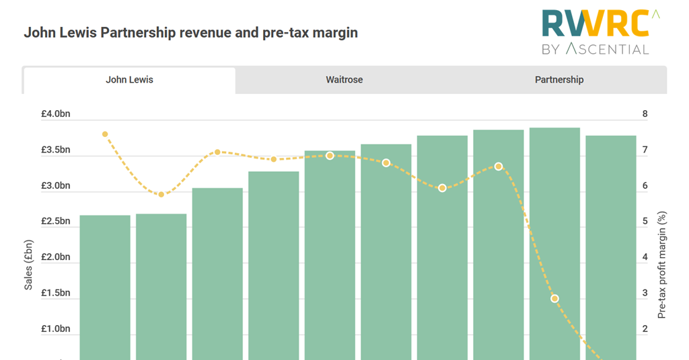Click the £4.0bn axis tick label
Viewport: 689px width, 360px height.
55,114
